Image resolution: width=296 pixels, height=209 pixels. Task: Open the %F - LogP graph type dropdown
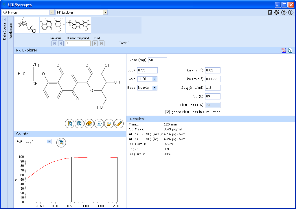(49, 141)
